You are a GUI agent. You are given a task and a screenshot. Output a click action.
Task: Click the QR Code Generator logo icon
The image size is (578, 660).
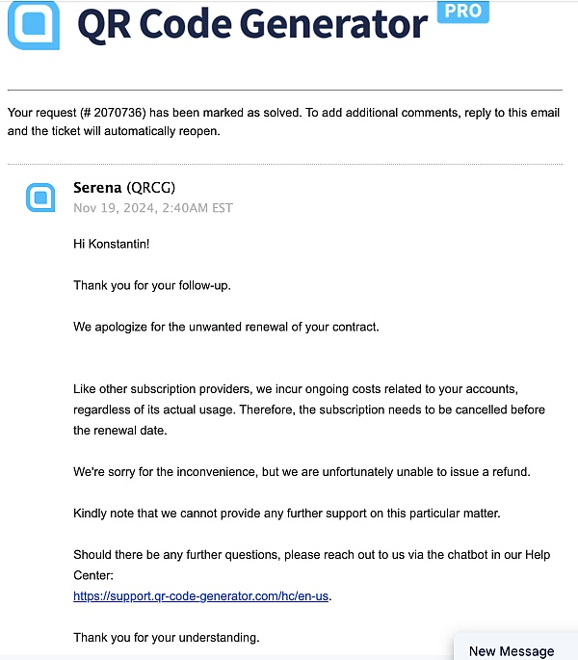[x=34, y=25]
